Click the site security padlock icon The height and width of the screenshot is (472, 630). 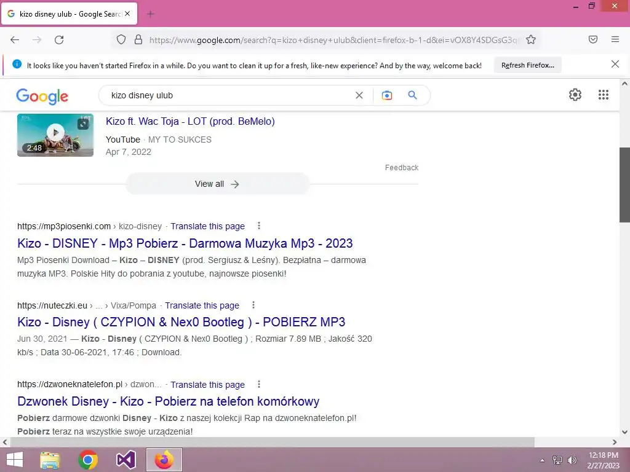click(138, 40)
